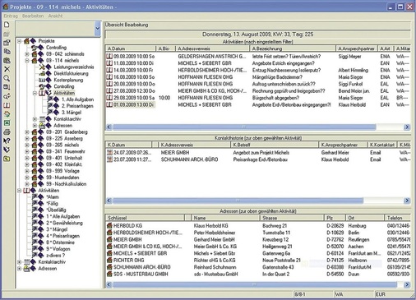Click the flag icon beside '1. Alle Aufgaben'

[50, 99]
